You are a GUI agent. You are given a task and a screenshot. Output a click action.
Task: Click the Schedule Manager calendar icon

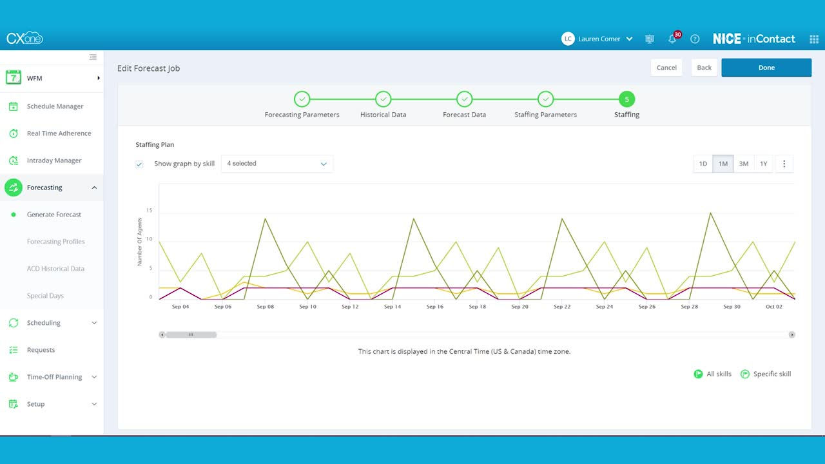click(x=14, y=106)
